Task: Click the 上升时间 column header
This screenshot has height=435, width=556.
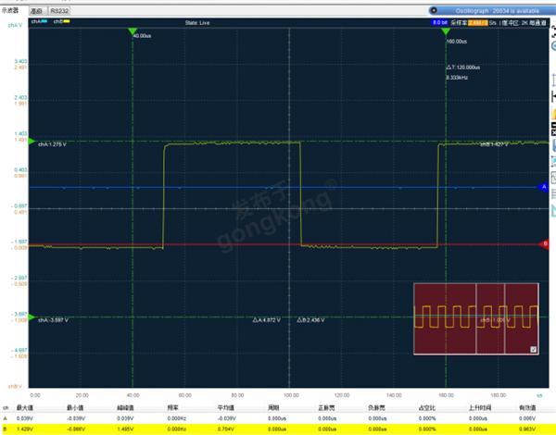Action: [x=480, y=408]
